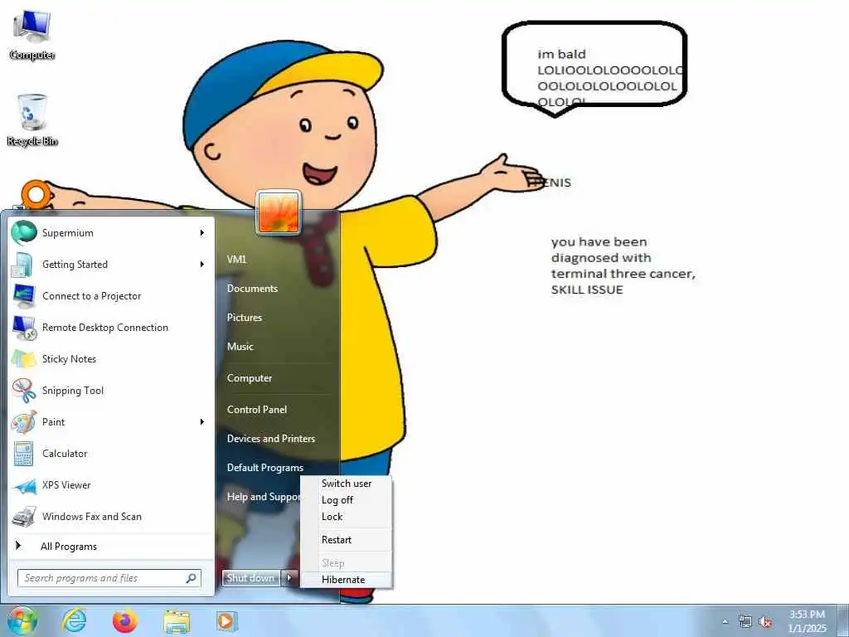Click the Getting Started icon
Screen dimensions: 849x637
[24, 265]
